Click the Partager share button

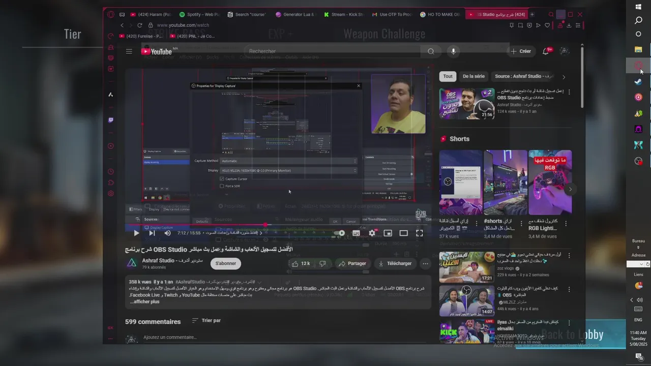click(352, 263)
